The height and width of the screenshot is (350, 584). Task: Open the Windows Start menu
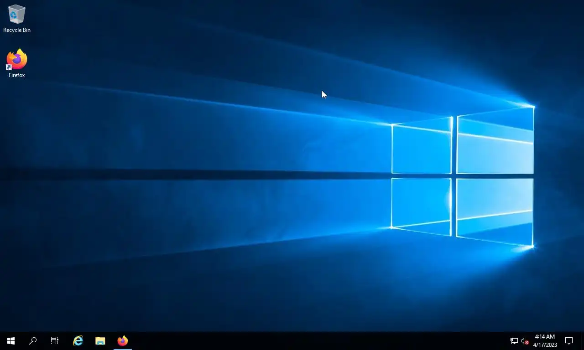tap(11, 341)
